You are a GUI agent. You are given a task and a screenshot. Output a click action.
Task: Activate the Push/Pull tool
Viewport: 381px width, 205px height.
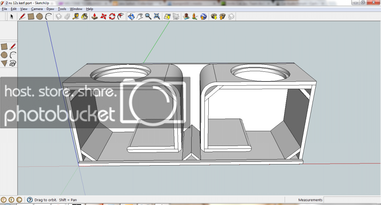[x=95, y=16]
